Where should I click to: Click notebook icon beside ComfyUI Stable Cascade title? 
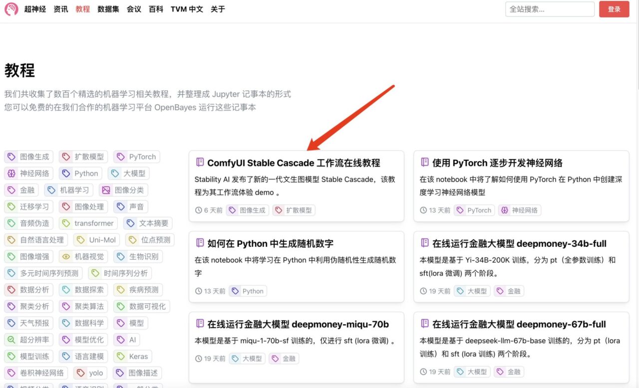200,163
